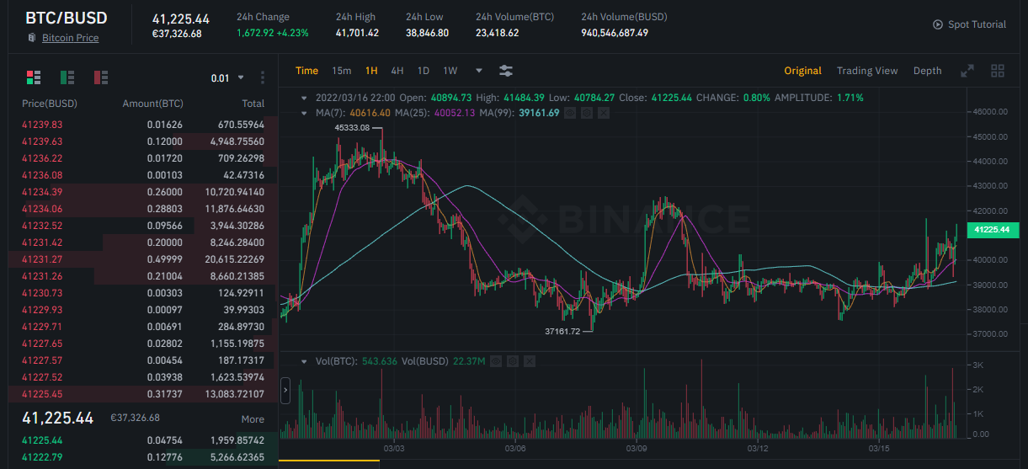The height and width of the screenshot is (469, 1028).
Task: Click the MA(25) value 40052.13
Action: (x=455, y=112)
